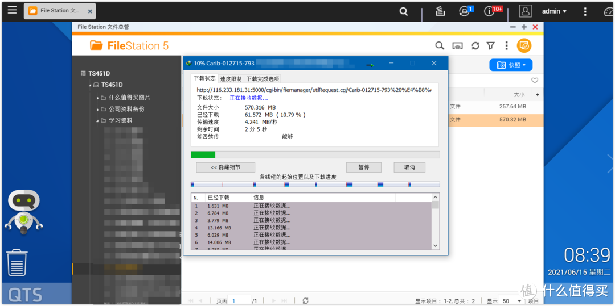This screenshot has width=615, height=306.
Task: Open the admin account dropdown
Action: (x=554, y=12)
